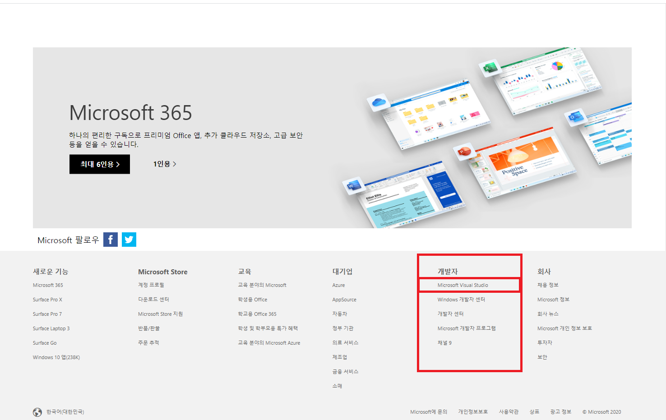Open AppSource link

tap(344, 300)
